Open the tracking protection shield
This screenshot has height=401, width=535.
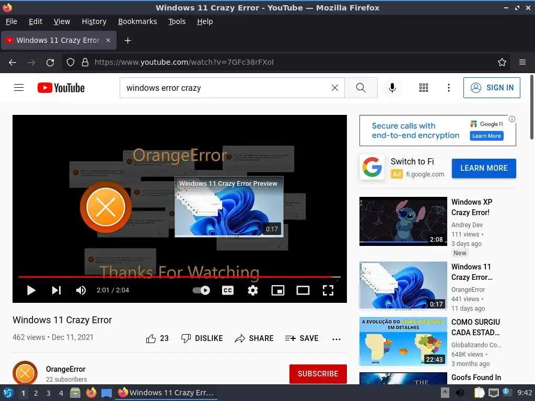(x=71, y=63)
